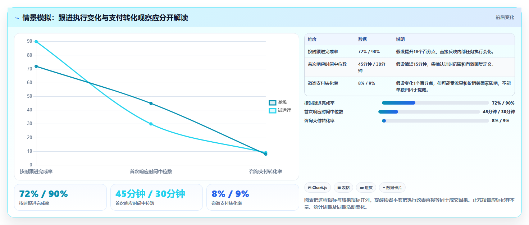Click table row label 首次响应时间中位数
Viewport: 529px width, 225px height.
point(327,64)
